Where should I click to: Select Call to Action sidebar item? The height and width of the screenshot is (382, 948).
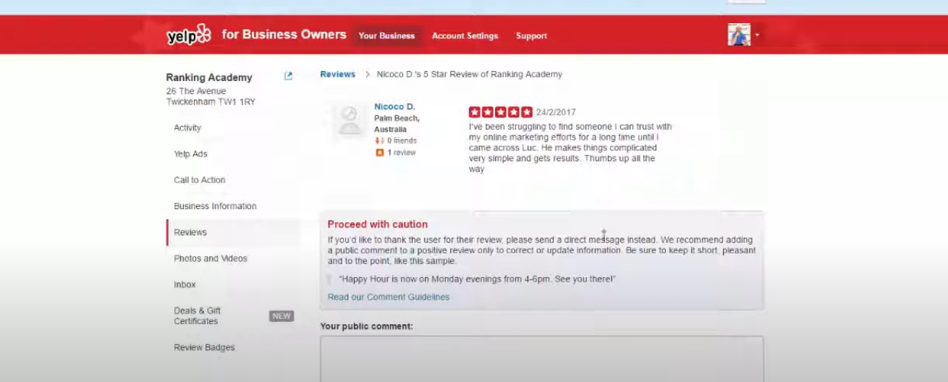pos(199,180)
